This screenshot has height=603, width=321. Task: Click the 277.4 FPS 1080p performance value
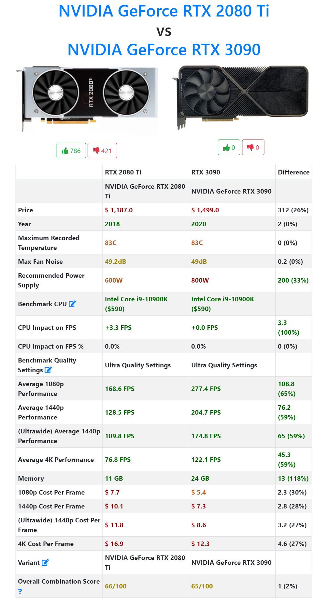206,389
